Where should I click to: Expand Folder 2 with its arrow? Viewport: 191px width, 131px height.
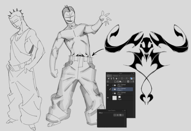[x=112, y=85]
